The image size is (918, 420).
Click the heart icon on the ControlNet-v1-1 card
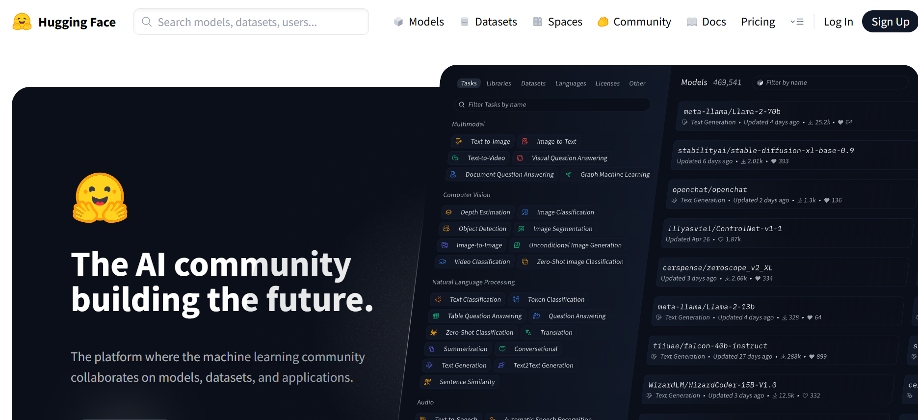(x=721, y=239)
